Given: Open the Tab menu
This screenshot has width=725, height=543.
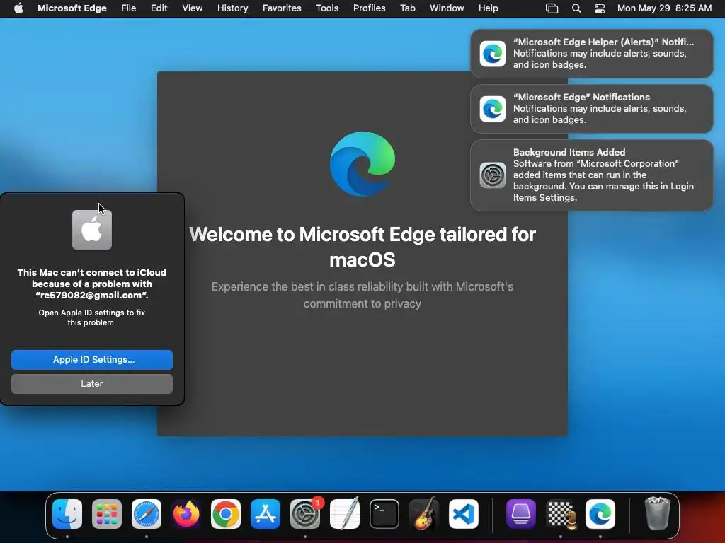Looking at the screenshot, I should (408, 8).
